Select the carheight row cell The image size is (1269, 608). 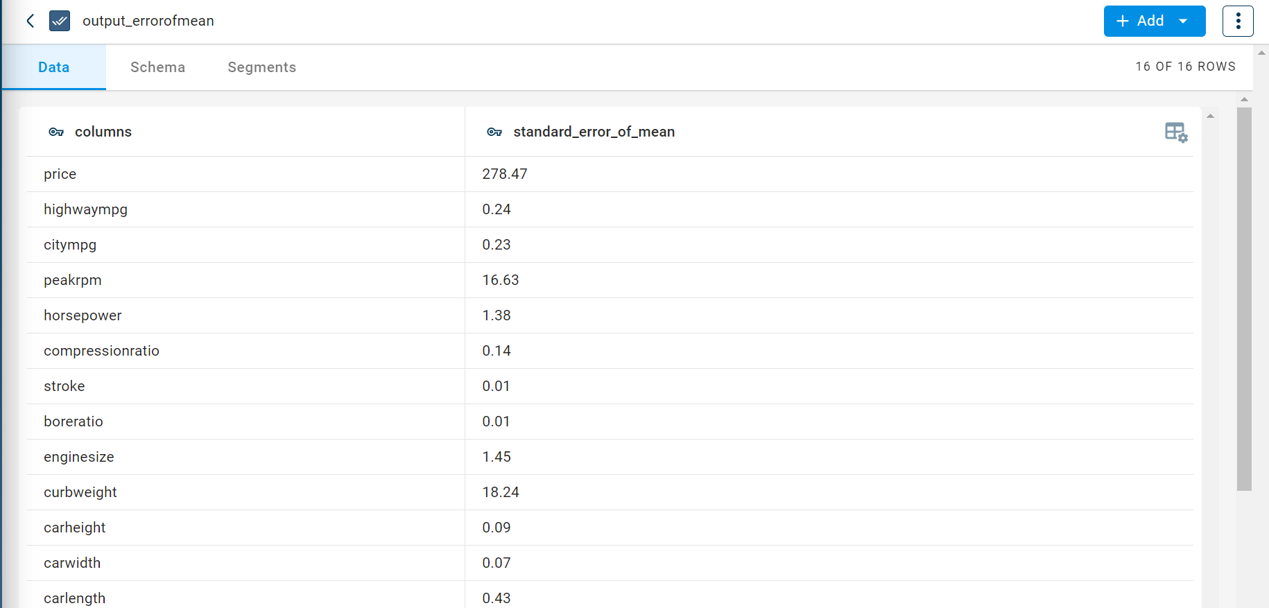pyautogui.click(x=245, y=528)
